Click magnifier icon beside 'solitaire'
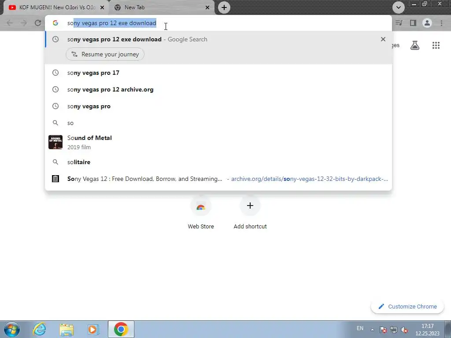Image resolution: width=451 pixels, height=338 pixels. pos(55,162)
